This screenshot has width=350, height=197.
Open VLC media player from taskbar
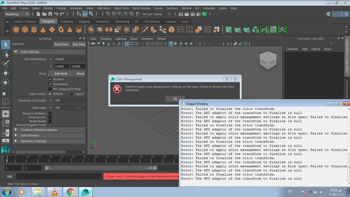pyautogui.click(x=54, y=192)
